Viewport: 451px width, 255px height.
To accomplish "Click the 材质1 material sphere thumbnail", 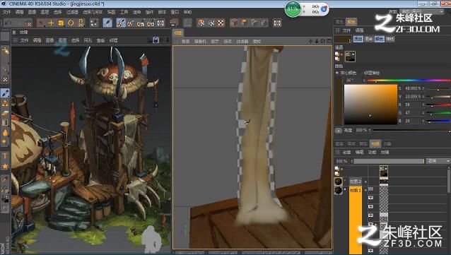I will tap(339, 190).
